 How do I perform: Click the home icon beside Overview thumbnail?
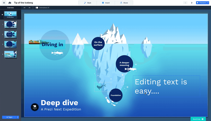[x=2, y=15]
